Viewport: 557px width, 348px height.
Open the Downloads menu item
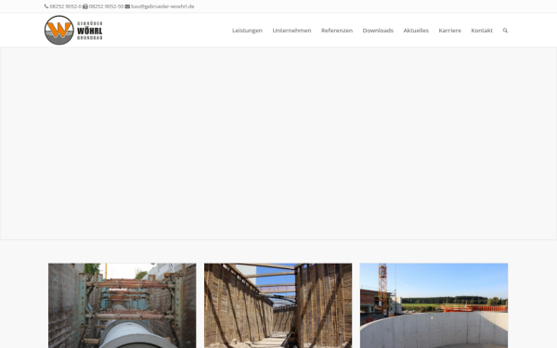coord(378,31)
